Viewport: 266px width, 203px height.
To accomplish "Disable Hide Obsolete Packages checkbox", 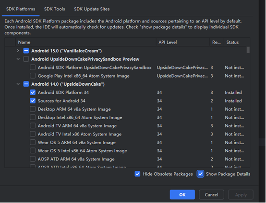I will tap(137, 174).
